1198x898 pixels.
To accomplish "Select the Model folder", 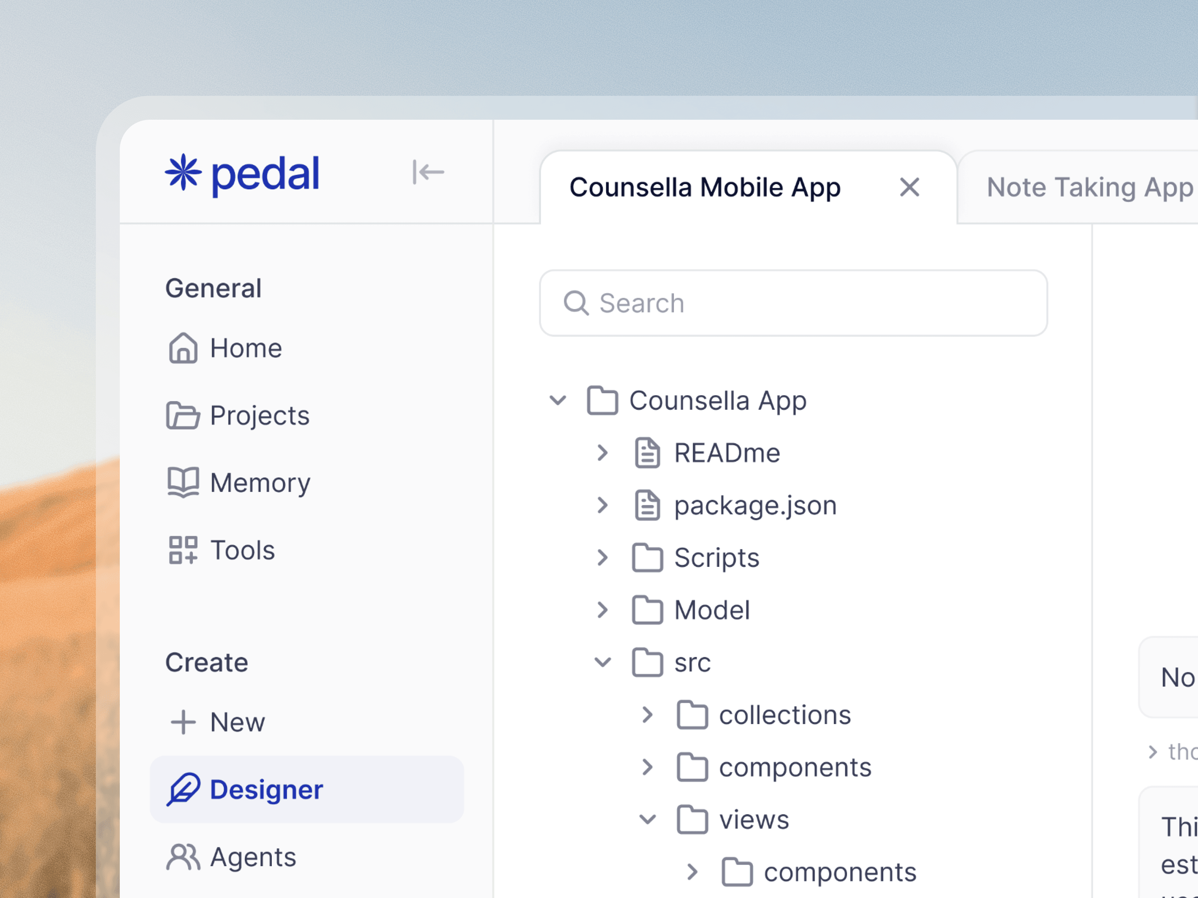I will tap(712, 610).
